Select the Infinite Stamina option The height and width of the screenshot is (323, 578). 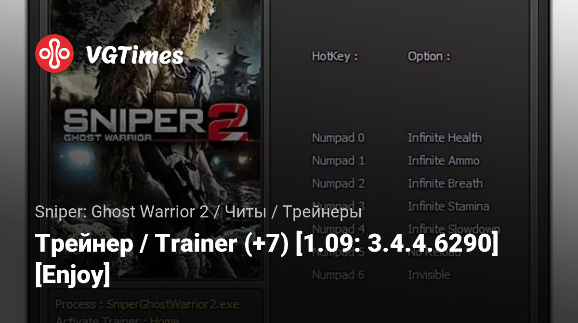click(x=448, y=206)
